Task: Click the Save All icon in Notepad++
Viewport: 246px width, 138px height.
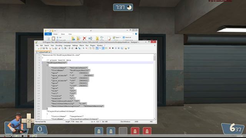Action: pyautogui.click(x=47, y=48)
